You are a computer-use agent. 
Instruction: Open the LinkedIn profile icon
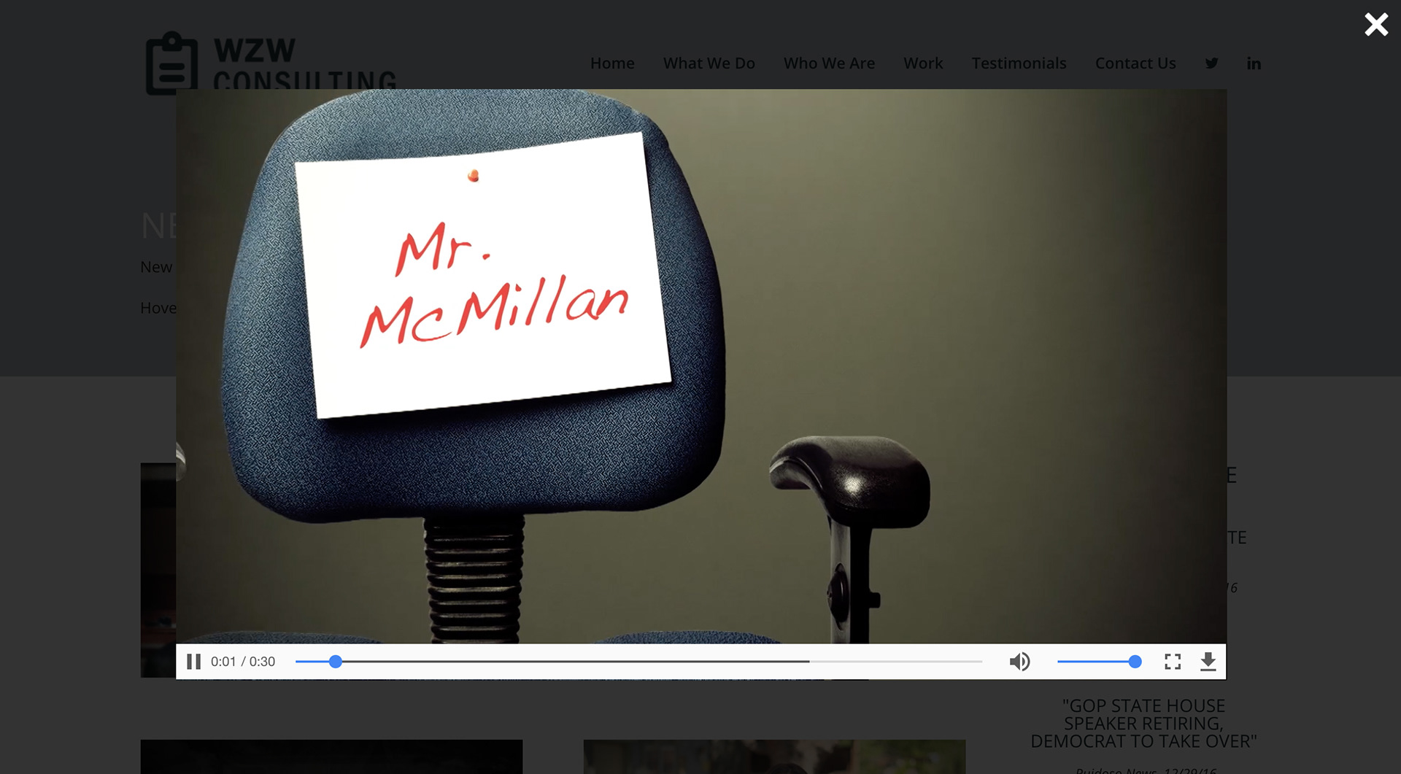[x=1254, y=63]
